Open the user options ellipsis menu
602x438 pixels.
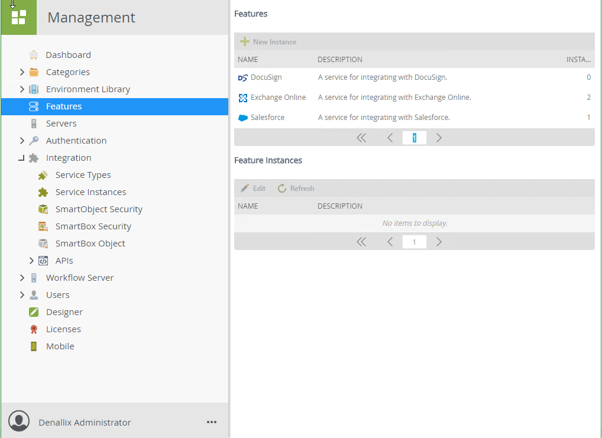pos(212,422)
